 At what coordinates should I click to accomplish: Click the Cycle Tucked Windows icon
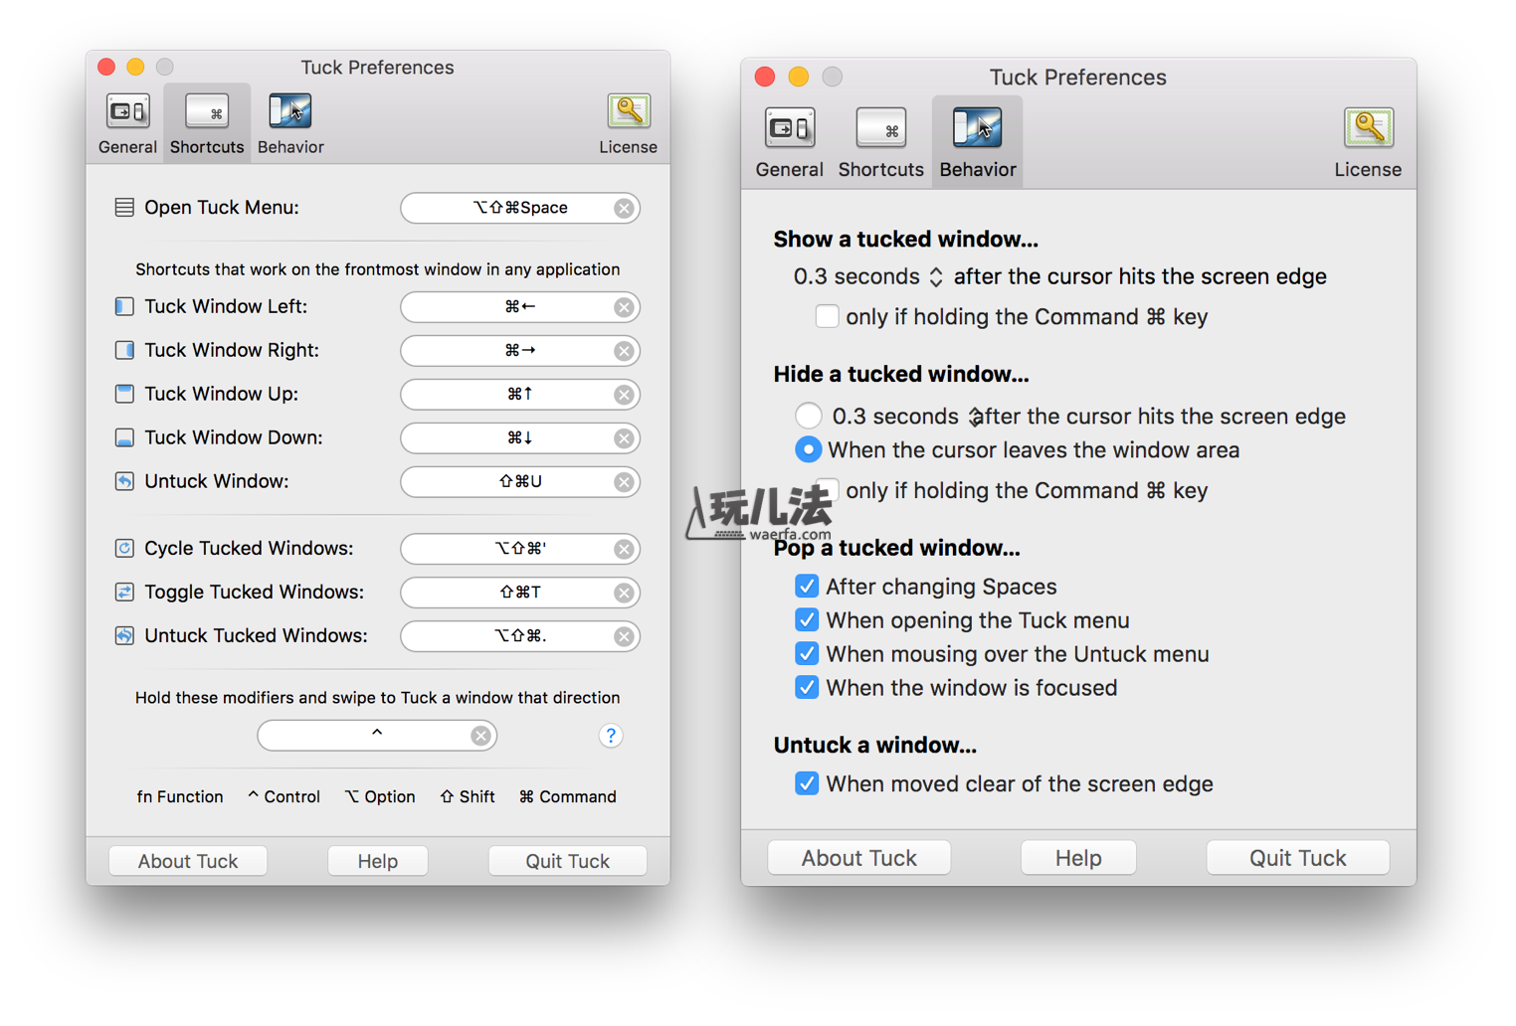click(124, 548)
